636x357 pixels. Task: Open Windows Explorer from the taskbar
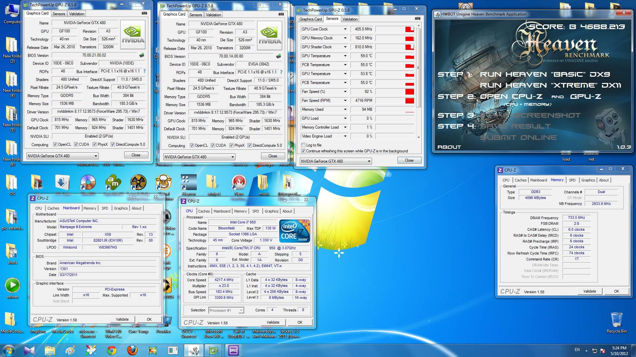(x=50, y=350)
